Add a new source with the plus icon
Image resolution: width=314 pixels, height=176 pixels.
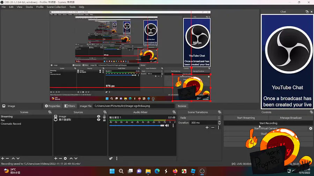tap(56, 159)
